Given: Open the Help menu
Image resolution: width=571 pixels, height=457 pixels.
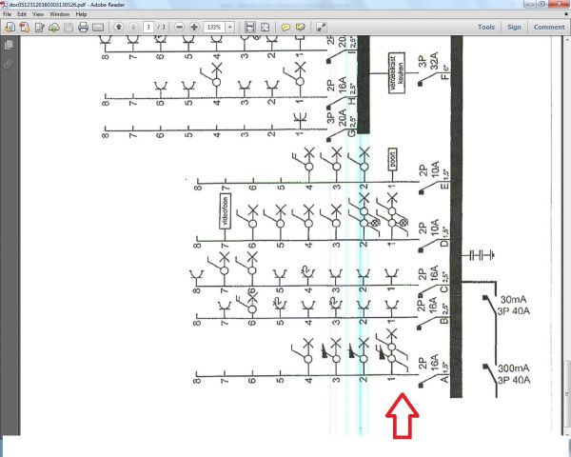Looking at the screenshot, I should [81, 14].
